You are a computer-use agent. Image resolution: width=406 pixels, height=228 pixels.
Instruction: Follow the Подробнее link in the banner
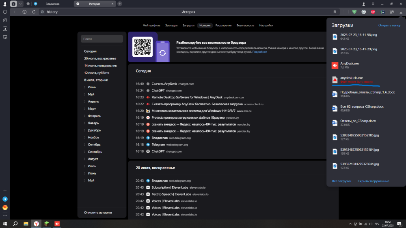click(x=260, y=52)
